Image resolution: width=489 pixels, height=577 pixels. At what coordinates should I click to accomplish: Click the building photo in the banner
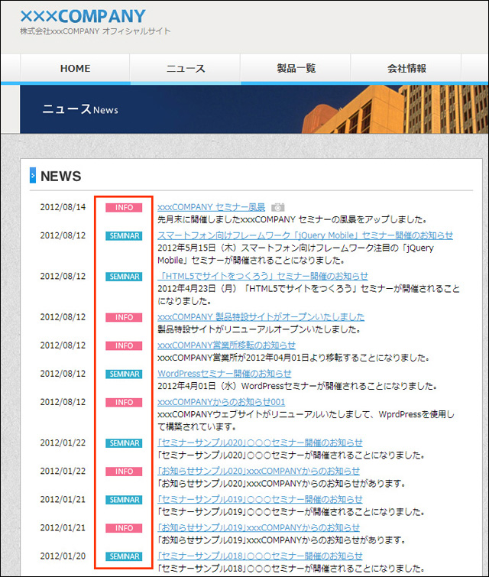396,109
